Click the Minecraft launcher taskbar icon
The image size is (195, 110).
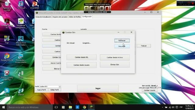pos(91,107)
